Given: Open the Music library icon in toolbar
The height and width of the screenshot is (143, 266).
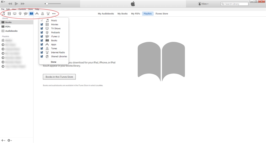Looking at the screenshot, I should click(4, 14).
